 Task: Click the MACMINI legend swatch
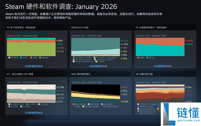pos(102,104)
